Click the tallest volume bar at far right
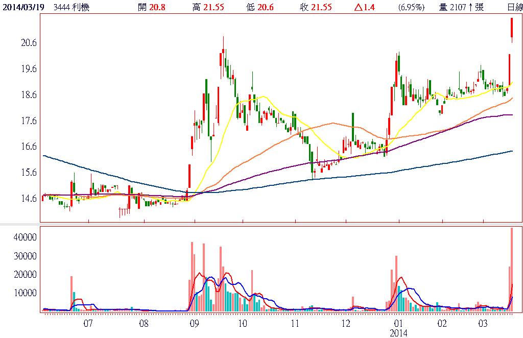 point(512,269)
